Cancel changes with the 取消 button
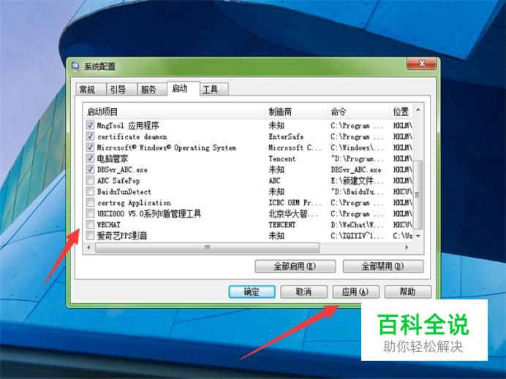506x379 pixels. [303, 292]
